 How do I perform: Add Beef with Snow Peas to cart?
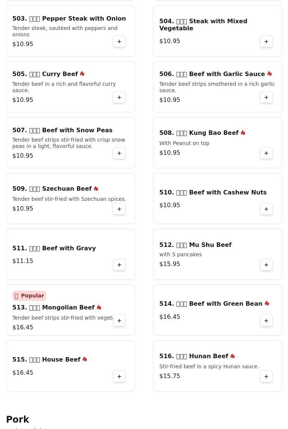tap(119, 153)
